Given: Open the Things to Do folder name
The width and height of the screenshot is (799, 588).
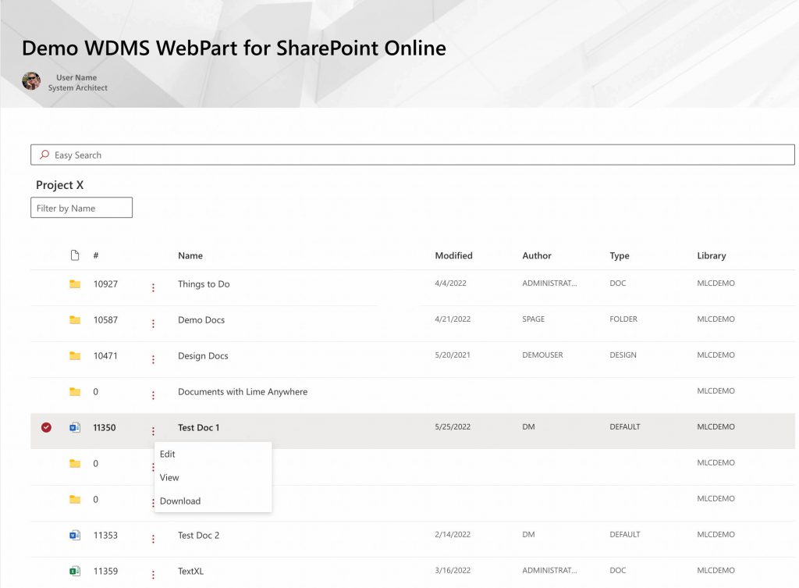Looking at the screenshot, I should [x=204, y=284].
